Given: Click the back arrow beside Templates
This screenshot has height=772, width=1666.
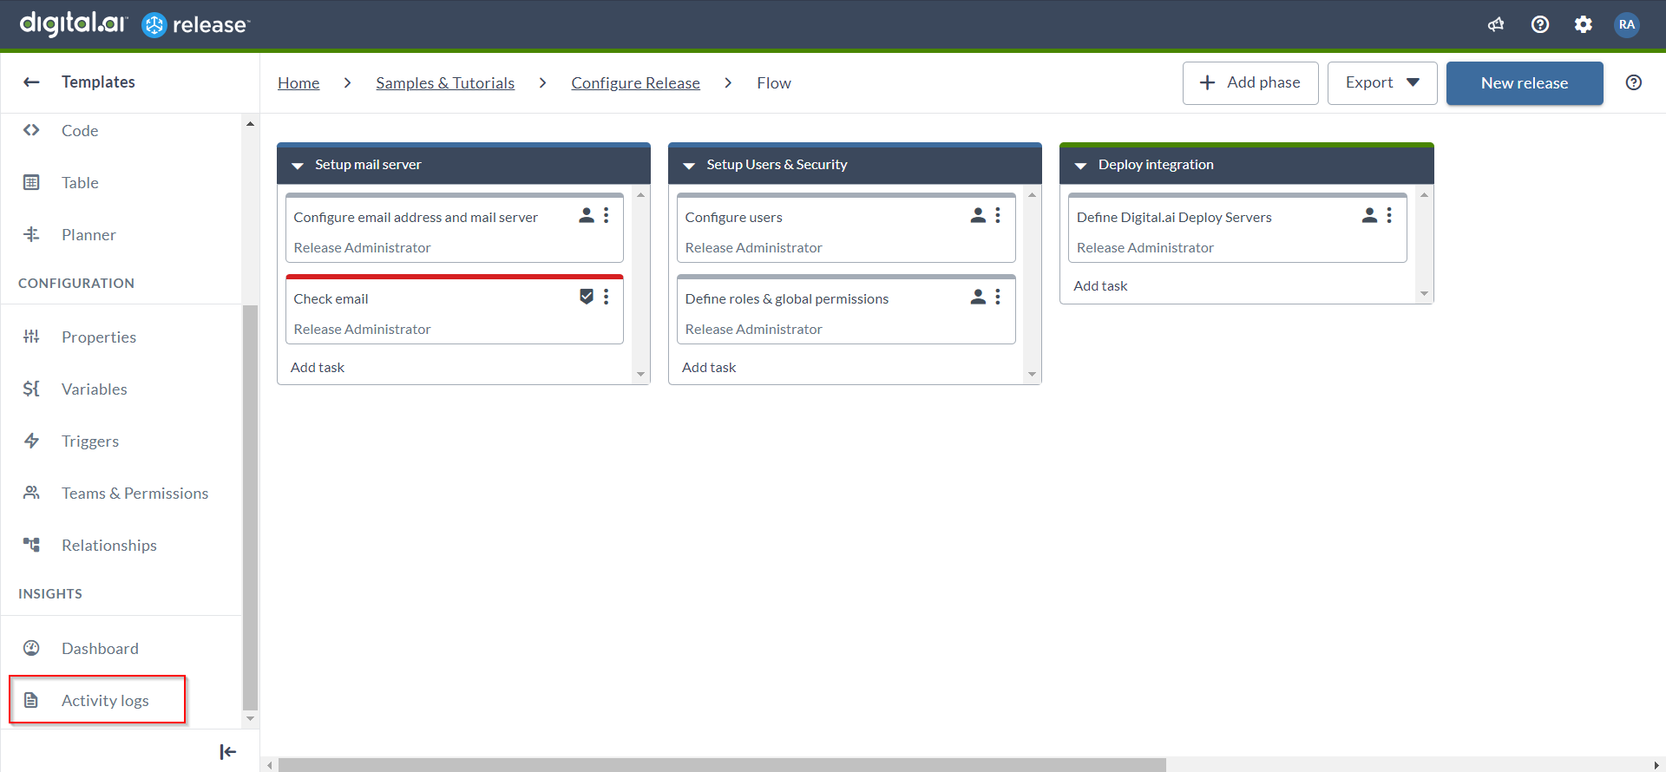Looking at the screenshot, I should pyautogui.click(x=31, y=82).
